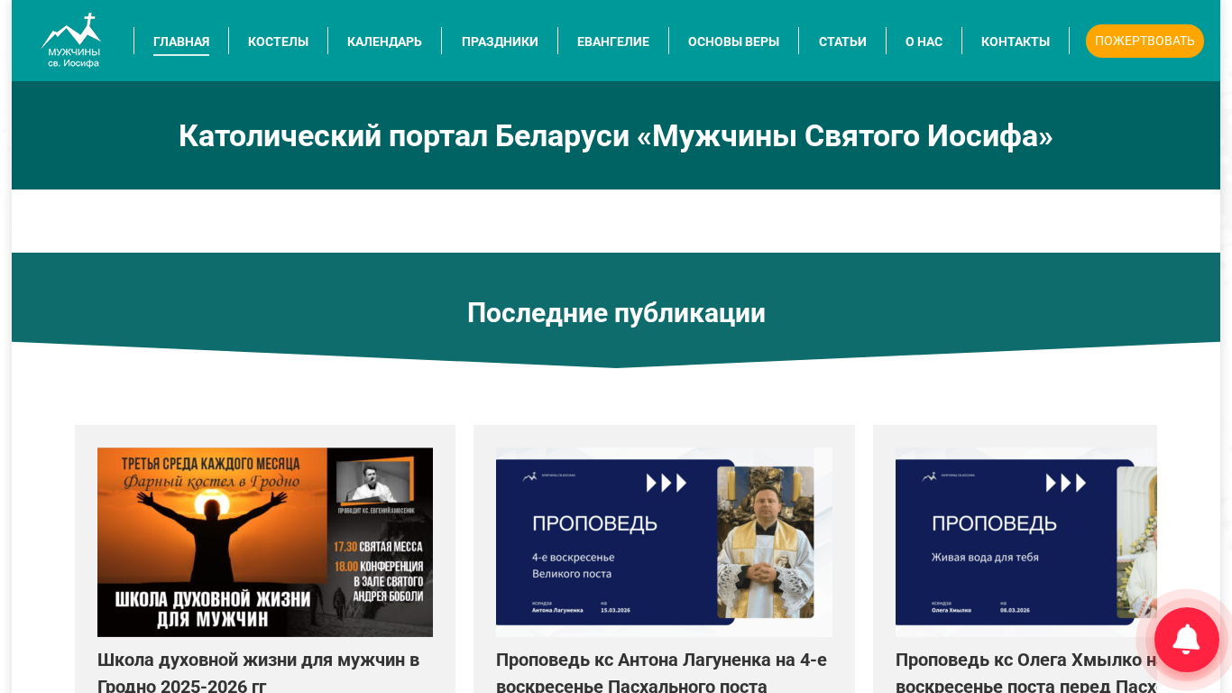Click the Католический портал Беларуси title text
This screenshot has height=693, width=1232.
616,136
